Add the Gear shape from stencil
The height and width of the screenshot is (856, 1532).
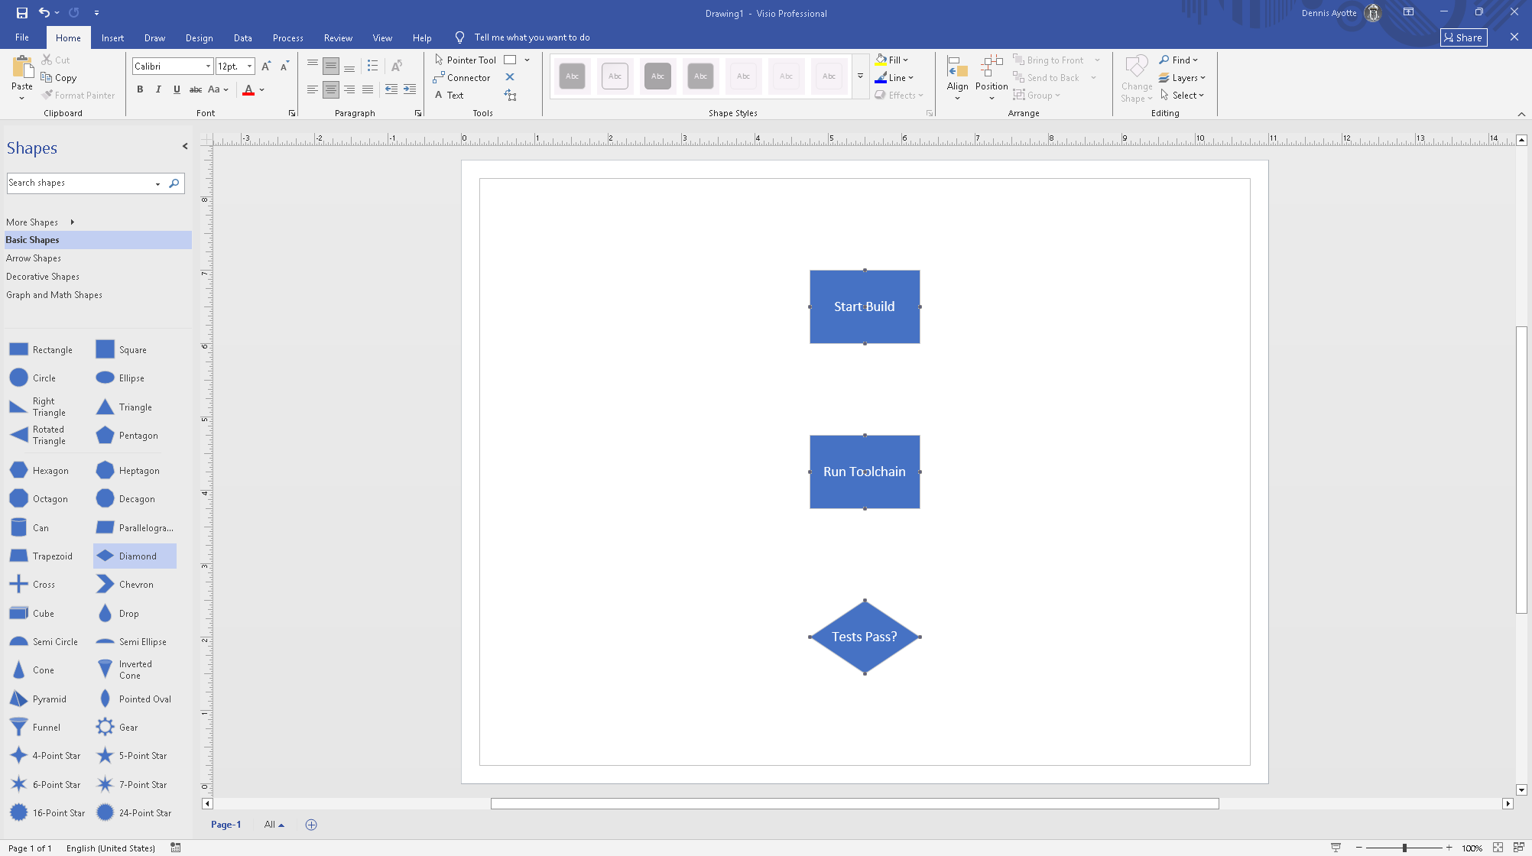point(118,727)
